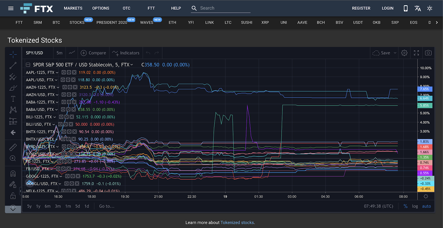
Task: Hide the AAPL/USD series
Action: click(x=63, y=80)
